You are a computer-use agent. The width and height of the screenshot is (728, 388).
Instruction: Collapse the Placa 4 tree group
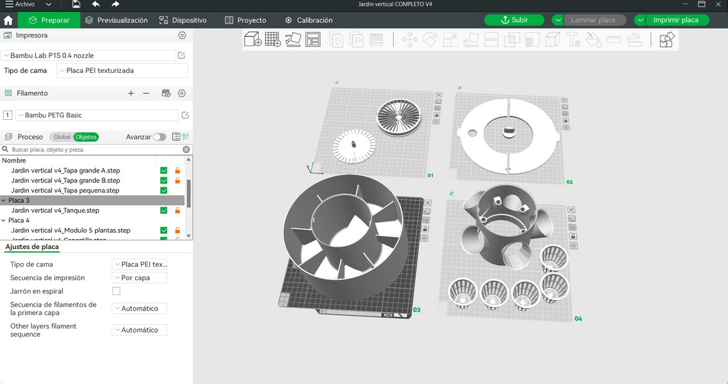pyautogui.click(x=4, y=221)
